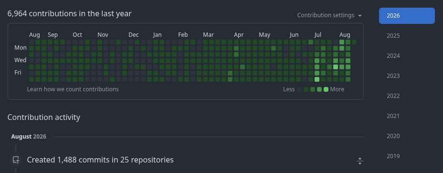Click the brightest green July Saturday cell
Image resolution: width=443 pixels, height=173 pixels.
[317, 79]
